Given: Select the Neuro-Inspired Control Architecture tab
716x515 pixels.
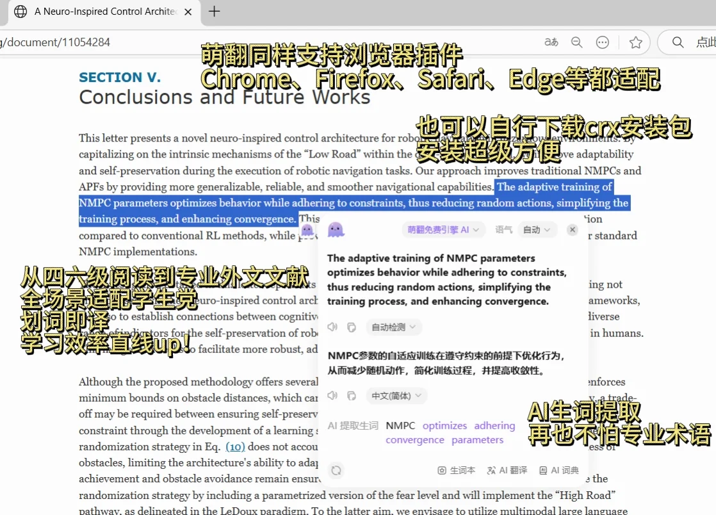Looking at the screenshot, I should point(104,12).
